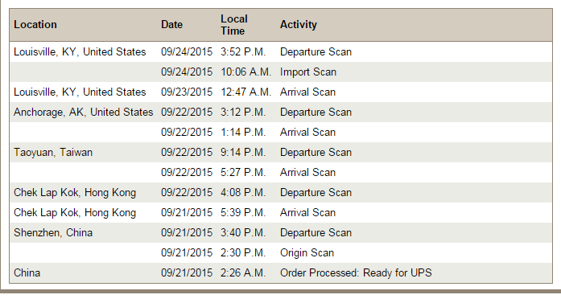Select the 4:08 P.M. departure time
The width and height of the screenshot is (561, 299).
tap(243, 193)
